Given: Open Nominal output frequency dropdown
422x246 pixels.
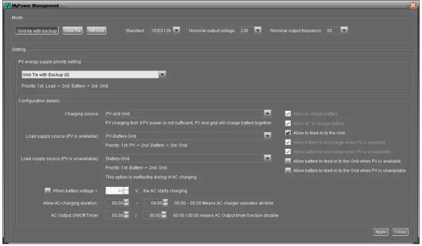Looking at the screenshot, I should (x=344, y=30).
